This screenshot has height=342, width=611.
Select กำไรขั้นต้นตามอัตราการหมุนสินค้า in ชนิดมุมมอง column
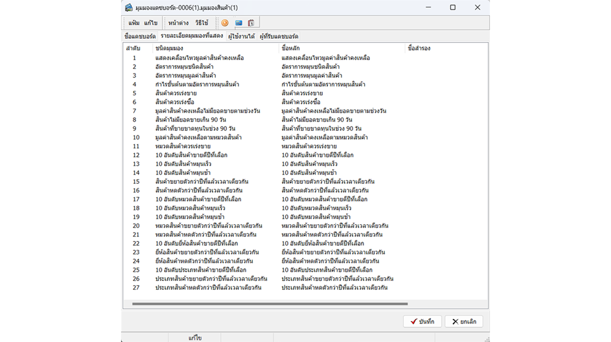tap(197, 84)
